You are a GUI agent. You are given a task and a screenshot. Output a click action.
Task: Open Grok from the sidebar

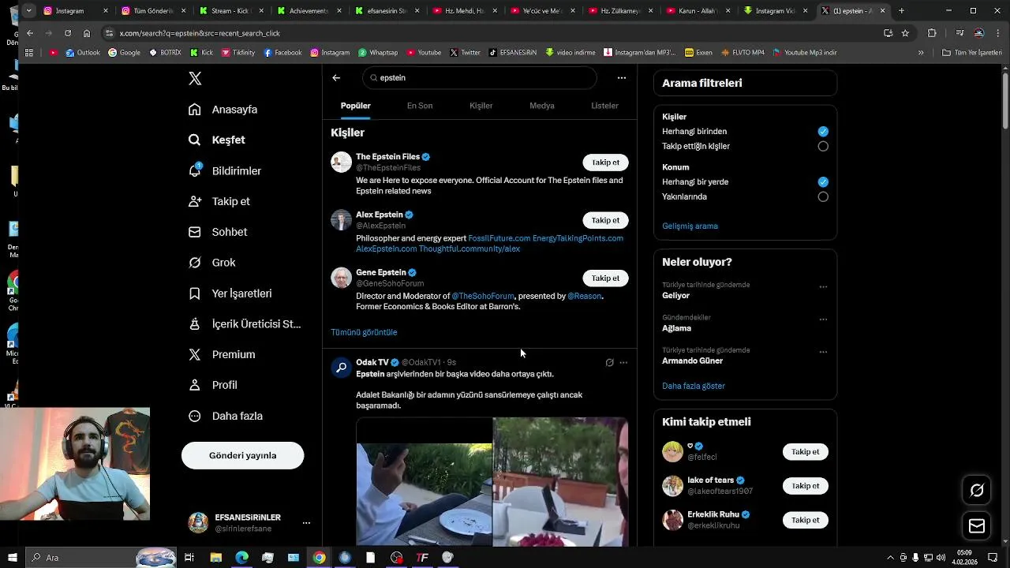212,263
